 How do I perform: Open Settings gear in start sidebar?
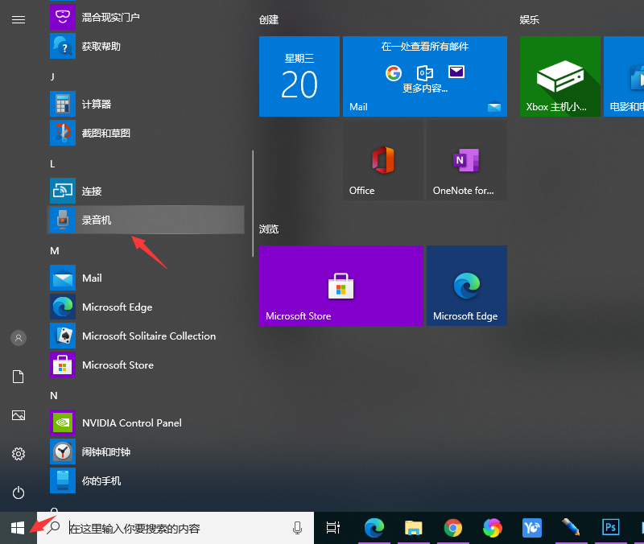point(19,454)
